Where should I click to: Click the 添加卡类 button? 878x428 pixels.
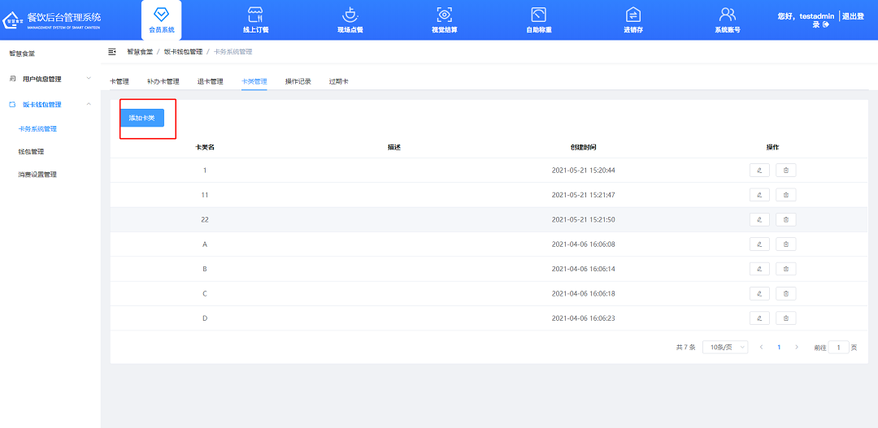142,119
